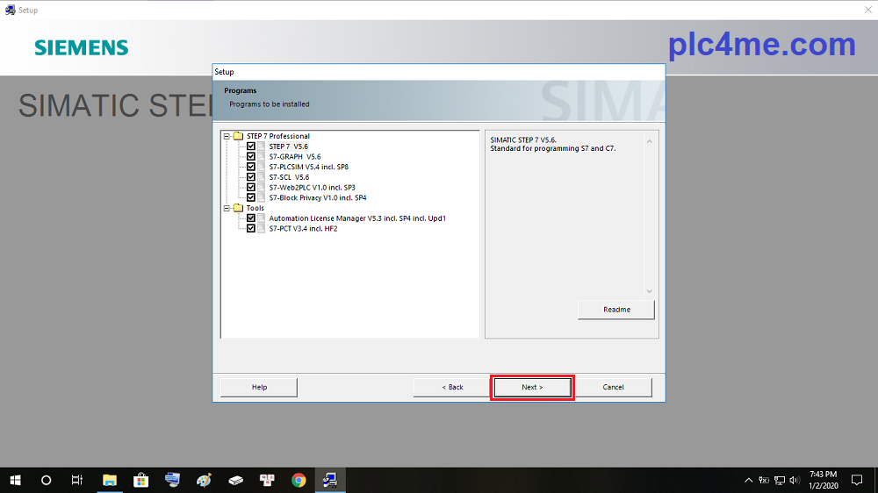Show hidden system tray icons
Image resolution: width=878 pixels, height=493 pixels.
tap(748, 480)
